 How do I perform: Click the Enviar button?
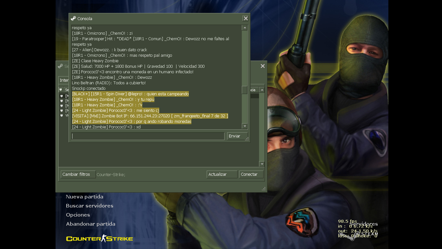(x=237, y=136)
